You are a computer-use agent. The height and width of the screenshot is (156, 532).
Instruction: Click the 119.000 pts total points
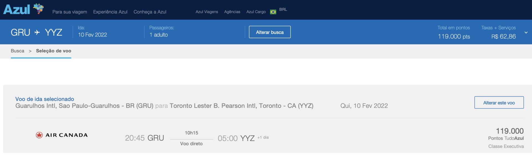454,36
